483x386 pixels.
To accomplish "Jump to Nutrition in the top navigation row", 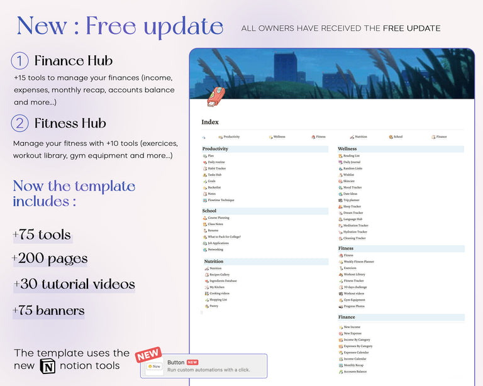I will pyautogui.click(x=360, y=136).
